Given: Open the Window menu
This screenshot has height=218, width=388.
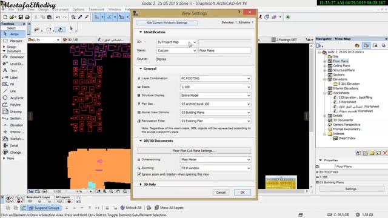Looking at the screenshot, I should pyautogui.click(x=115, y=10).
